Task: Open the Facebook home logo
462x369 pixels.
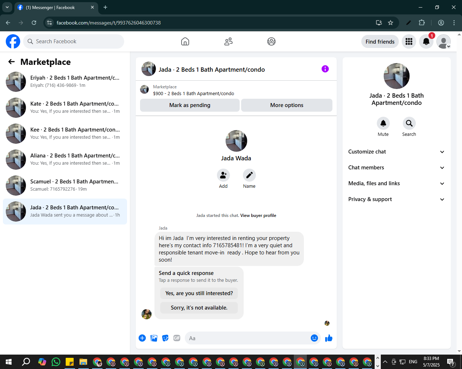Action: 13,41
